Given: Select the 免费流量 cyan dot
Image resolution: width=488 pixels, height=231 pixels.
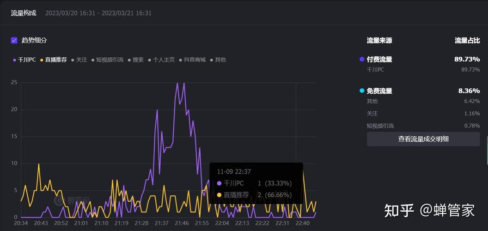Looking at the screenshot, I should (362, 91).
